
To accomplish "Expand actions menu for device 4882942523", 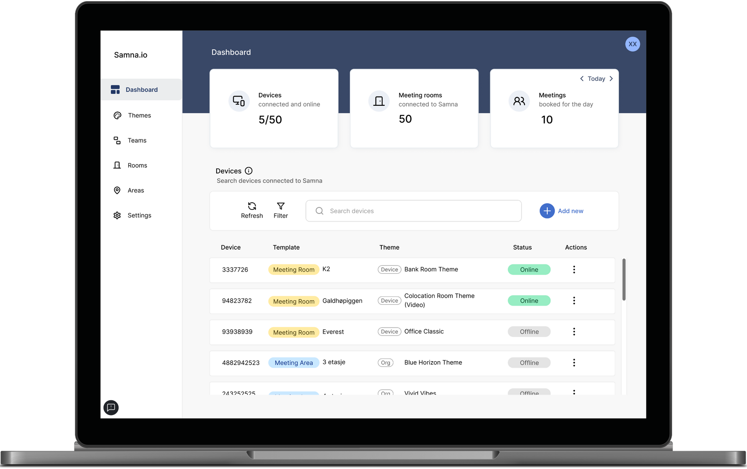I will click(x=574, y=363).
